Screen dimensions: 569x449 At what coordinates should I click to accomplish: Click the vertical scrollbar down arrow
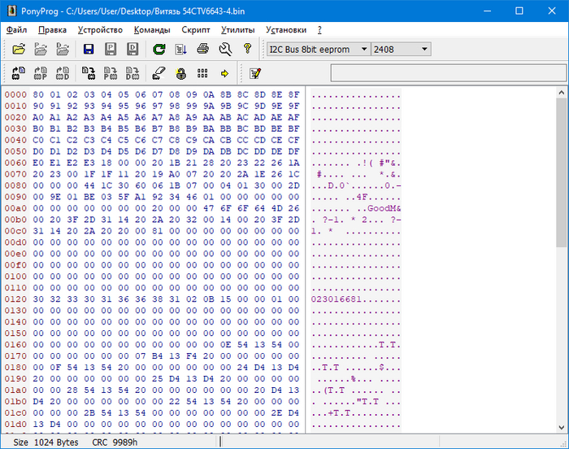[x=562, y=426]
